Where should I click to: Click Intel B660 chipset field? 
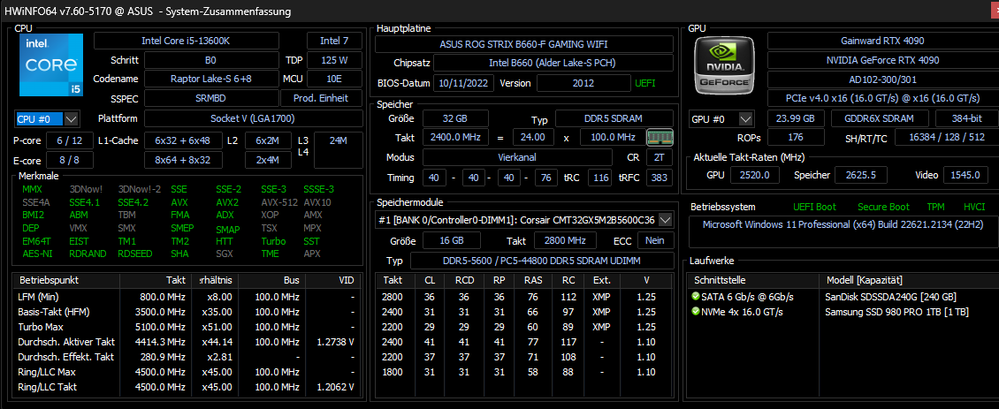pyautogui.click(x=553, y=63)
